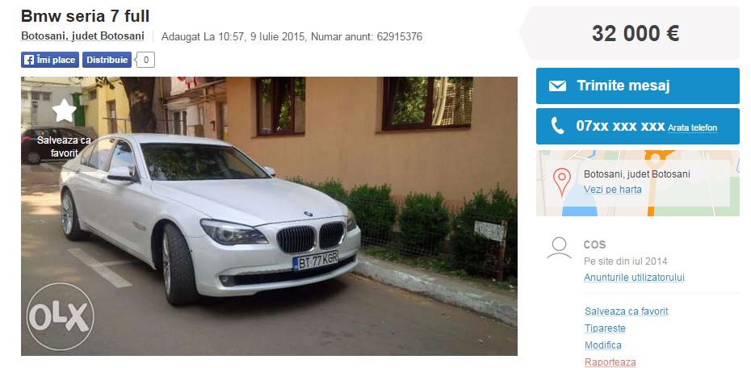This screenshot has width=751, height=368.
Task: Click the Distribuie share button
Action: [x=107, y=60]
